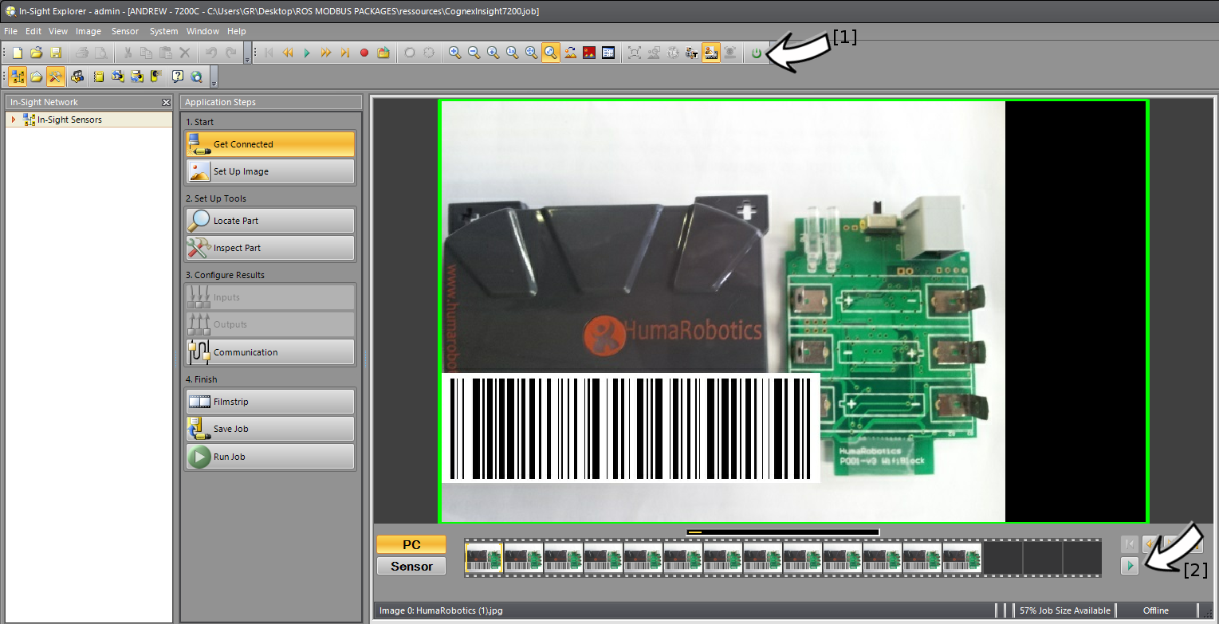Click the Run Job step

coord(270,457)
